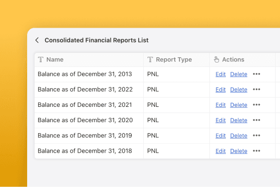
Task: Click the hand icon in Actions header
Action: (216, 60)
